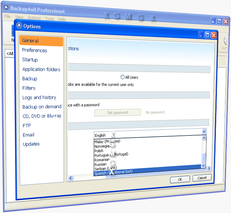Screen dimensions: 231x213
Task: Minimize the Backup4all Professional main window
Action: 213,21
